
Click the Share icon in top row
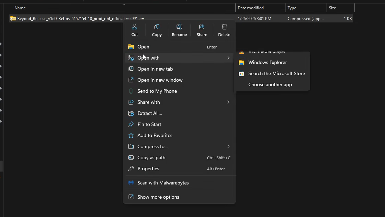pyautogui.click(x=202, y=27)
